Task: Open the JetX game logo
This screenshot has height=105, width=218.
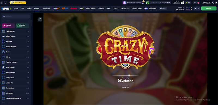Action: [x=81, y=8]
